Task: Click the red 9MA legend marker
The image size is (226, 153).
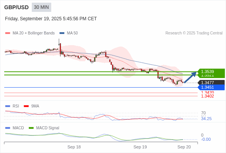Action: (x=26, y=106)
